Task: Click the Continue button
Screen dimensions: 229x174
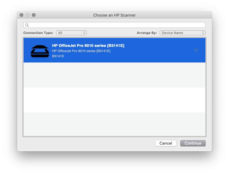Action: coord(193,143)
